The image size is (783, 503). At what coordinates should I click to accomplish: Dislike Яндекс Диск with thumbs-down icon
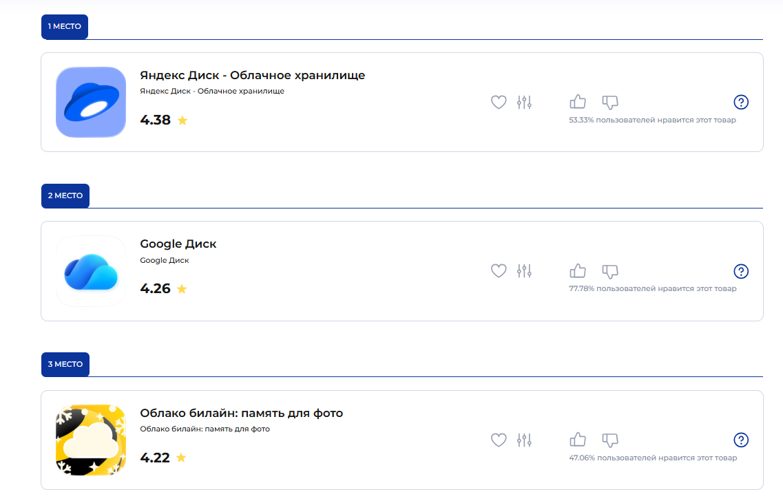pos(610,103)
